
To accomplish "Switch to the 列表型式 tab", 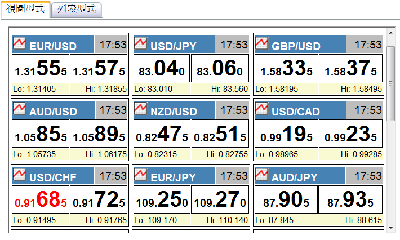I will coord(76,10).
